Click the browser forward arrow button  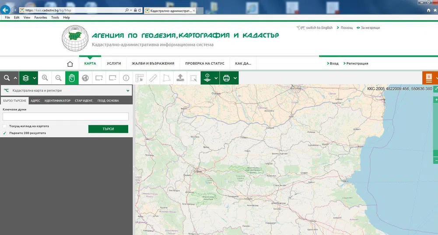14,10
